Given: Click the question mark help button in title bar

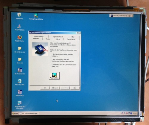Looking at the screenshot, I should (77, 33).
